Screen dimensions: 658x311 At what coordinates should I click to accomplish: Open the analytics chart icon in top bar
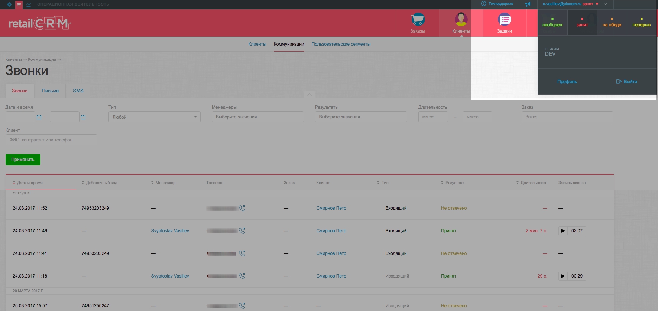click(29, 4)
